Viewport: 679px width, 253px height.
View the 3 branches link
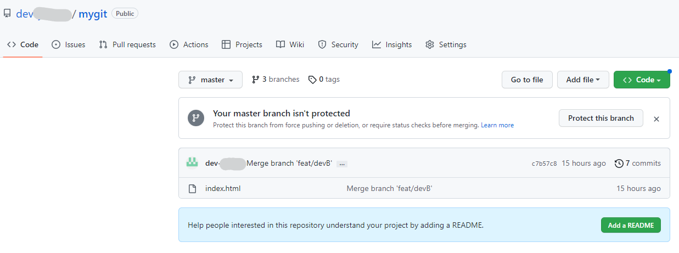(x=276, y=80)
